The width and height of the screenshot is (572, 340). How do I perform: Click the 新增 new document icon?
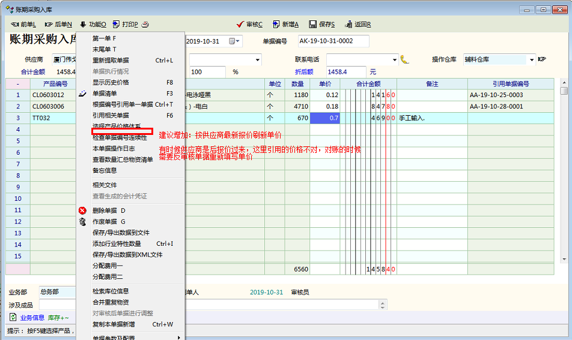[276, 25]
